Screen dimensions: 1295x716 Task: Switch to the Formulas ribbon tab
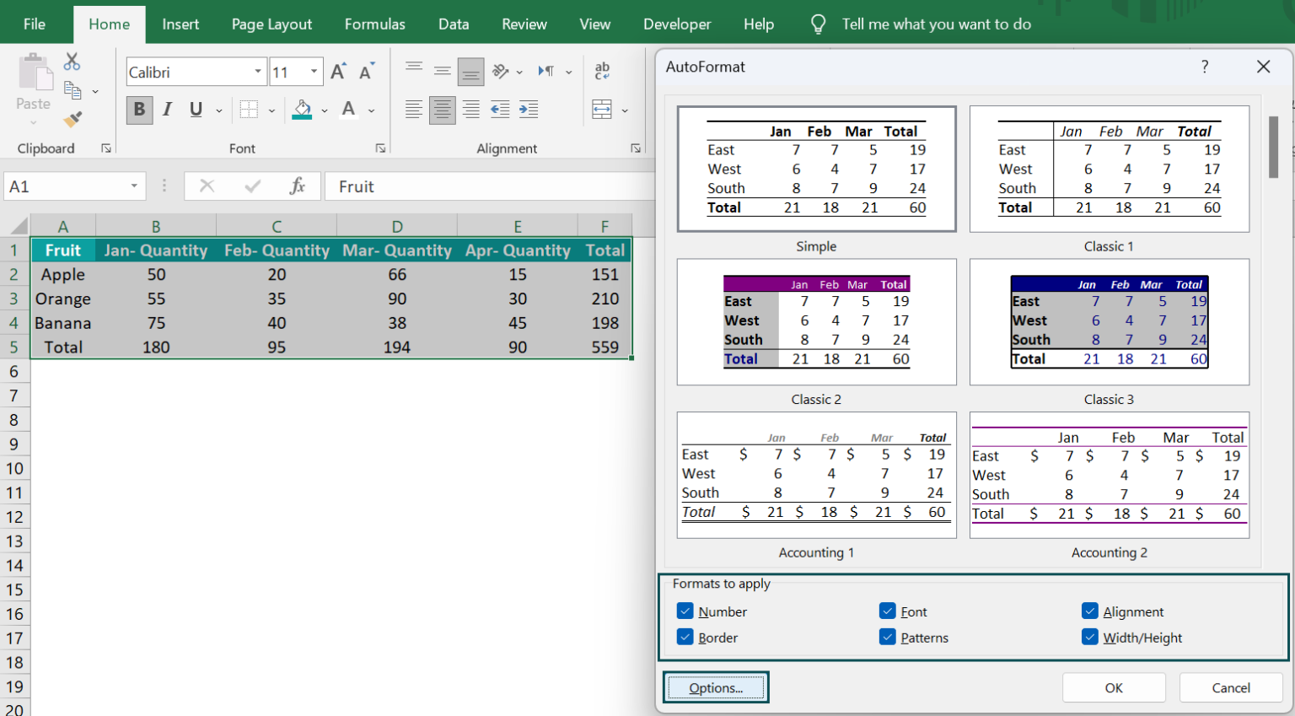[x=374, y=24]
